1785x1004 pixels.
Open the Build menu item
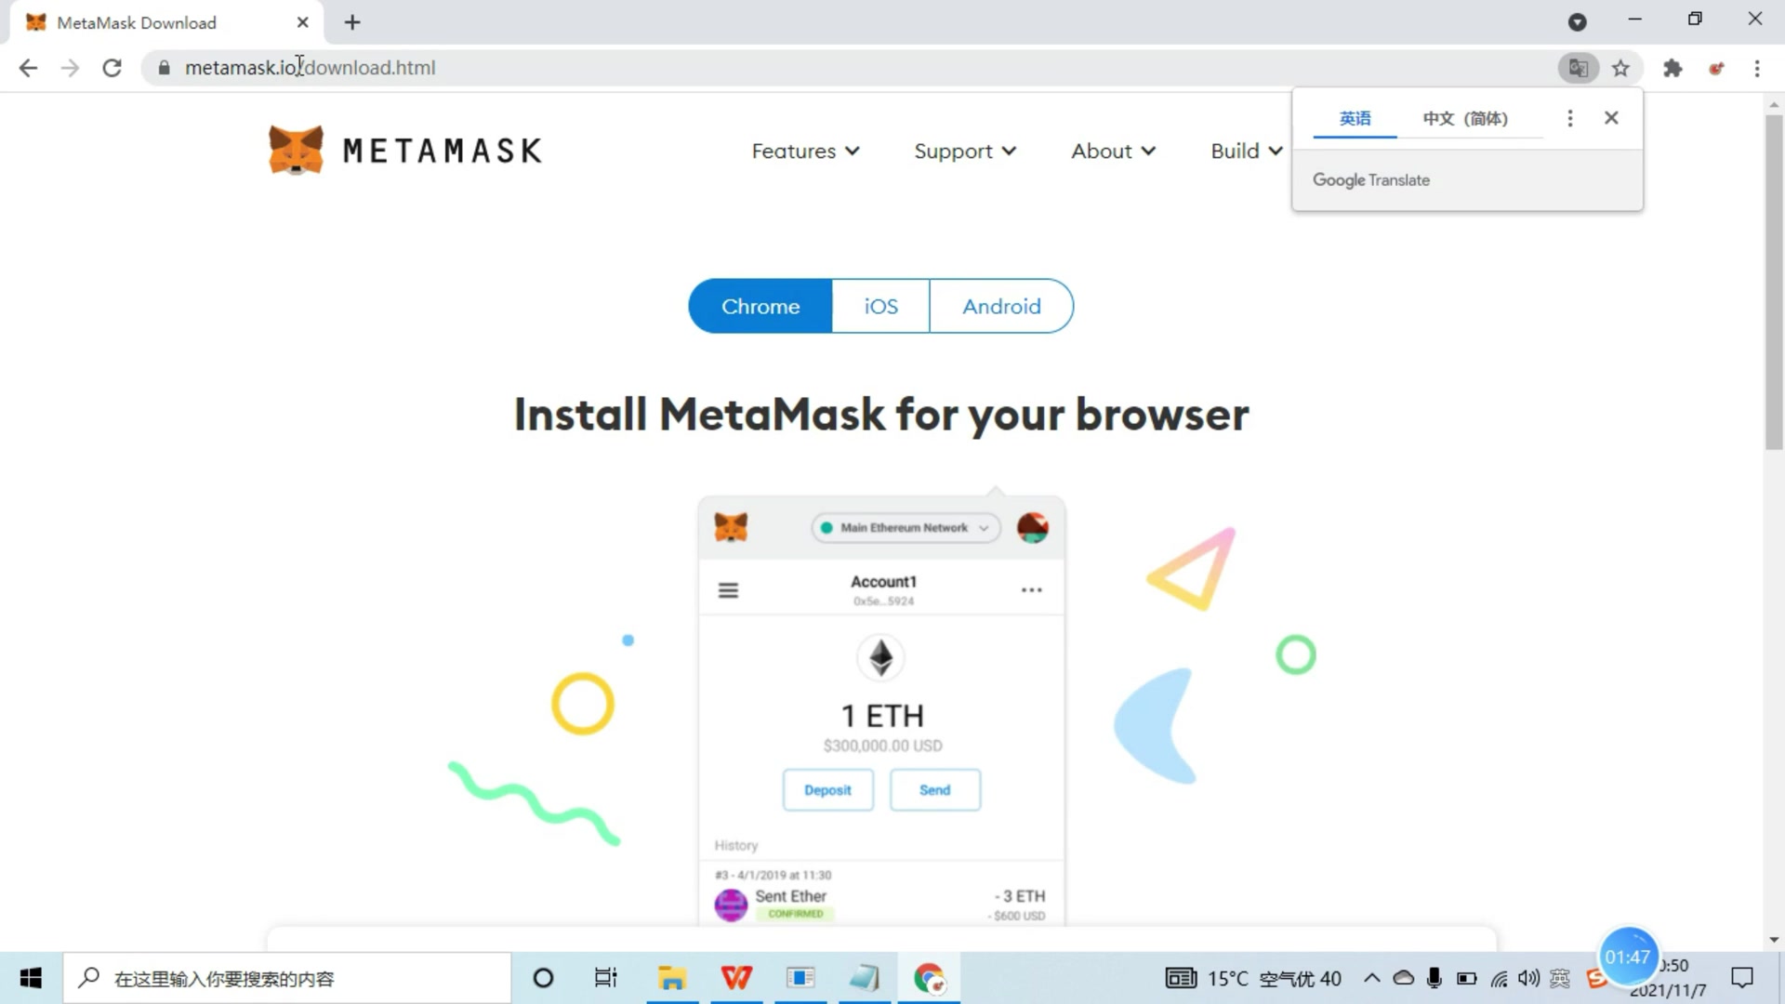[1248, 150]
